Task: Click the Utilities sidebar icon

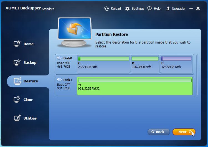Action: [x=17, y=118]
